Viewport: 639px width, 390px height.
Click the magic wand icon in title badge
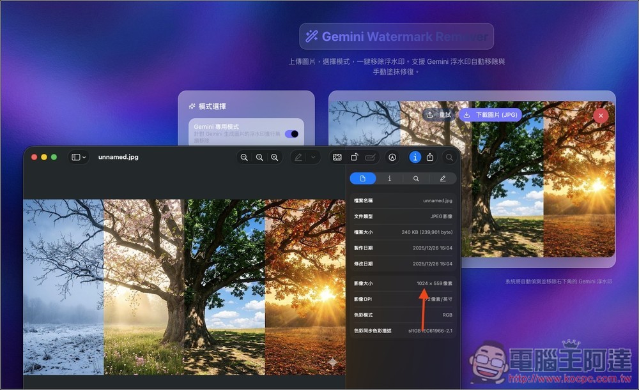312,36
